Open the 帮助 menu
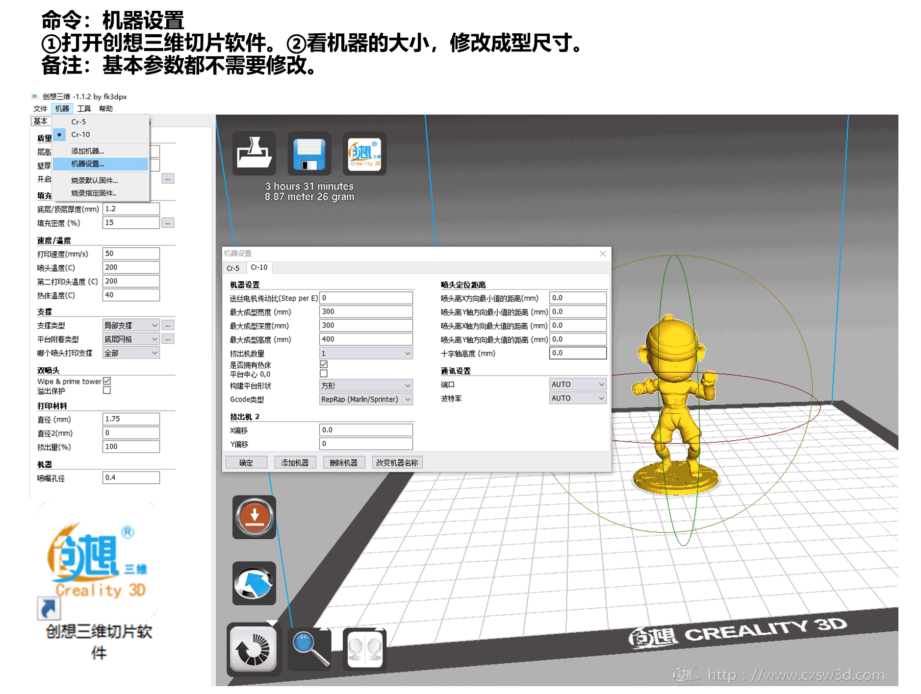This screenshot has height=694, width=921. 106,109
